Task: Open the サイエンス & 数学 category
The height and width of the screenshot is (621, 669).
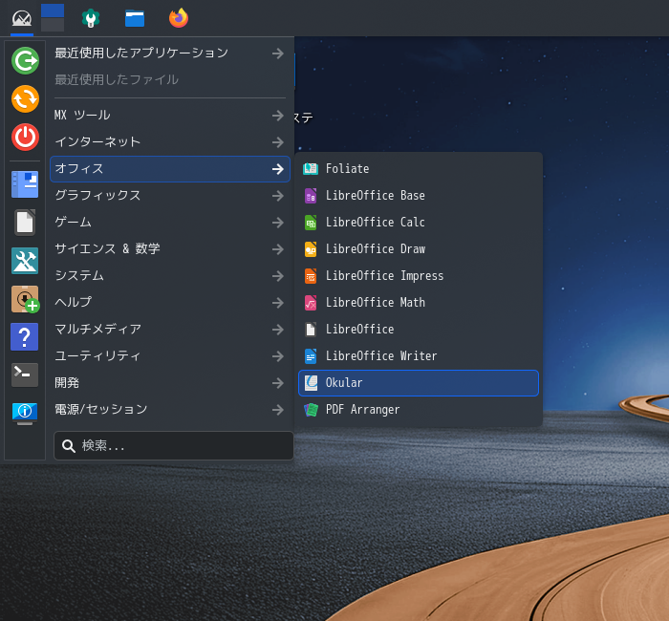Action: coord(170,249)
